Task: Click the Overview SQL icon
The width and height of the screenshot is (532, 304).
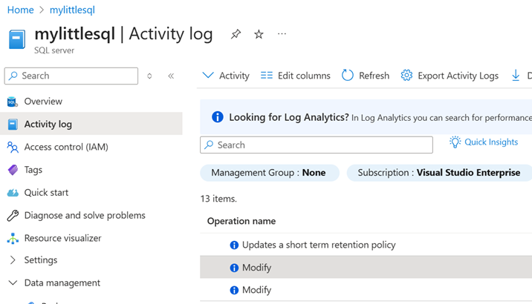Action: [x=13, y=102]
